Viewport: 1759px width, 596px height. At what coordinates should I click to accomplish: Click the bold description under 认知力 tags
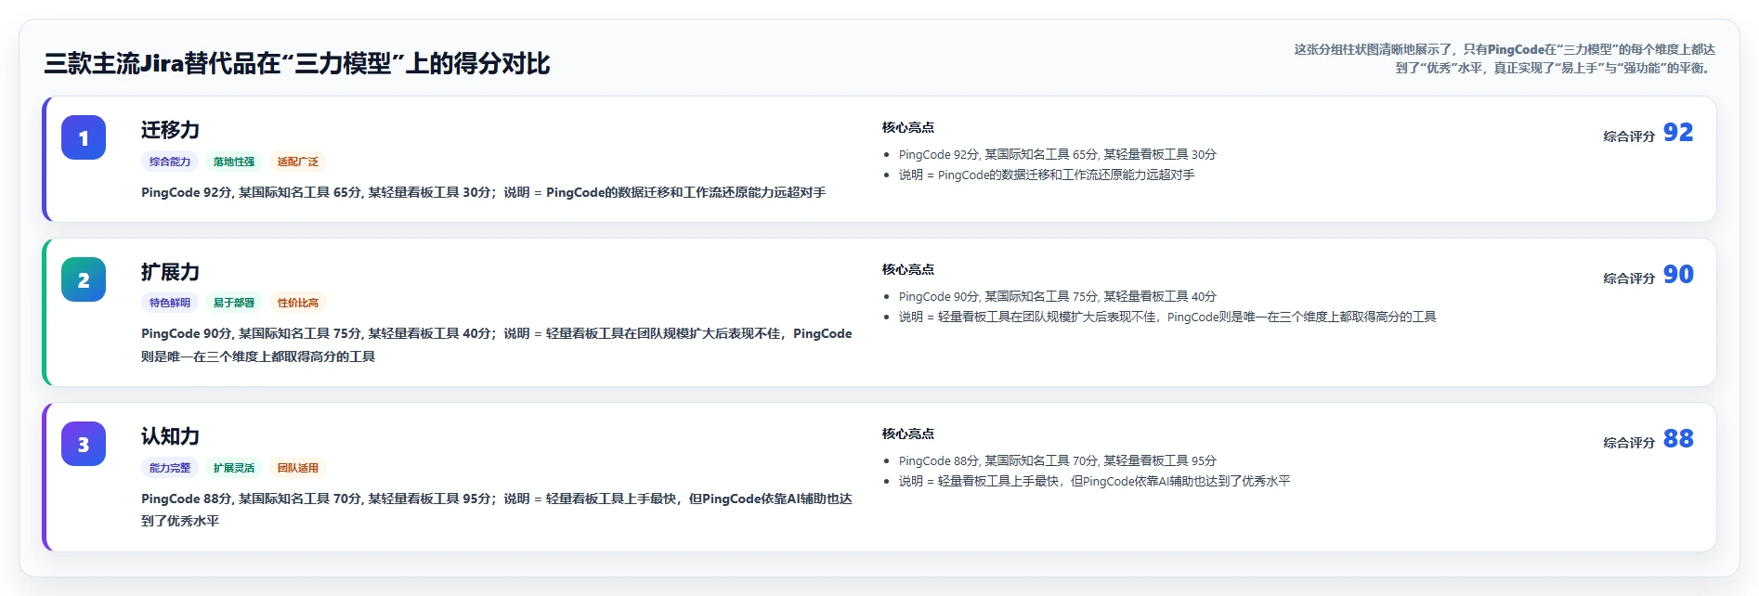[497, 510]
